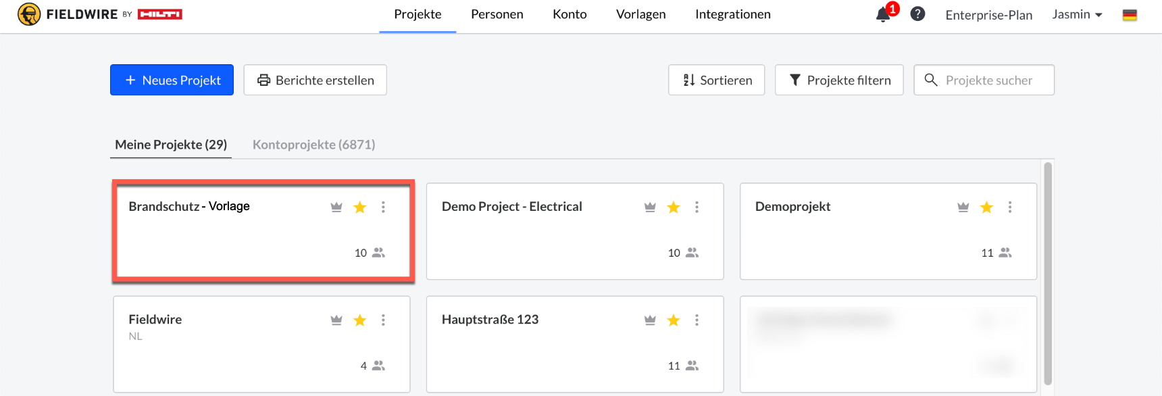Click people icon on Fieldwire card
This screenshot has height=396, width=1162.
click(378, 366)
